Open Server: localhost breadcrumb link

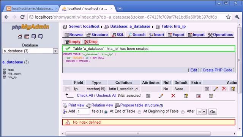pos(84,26)
